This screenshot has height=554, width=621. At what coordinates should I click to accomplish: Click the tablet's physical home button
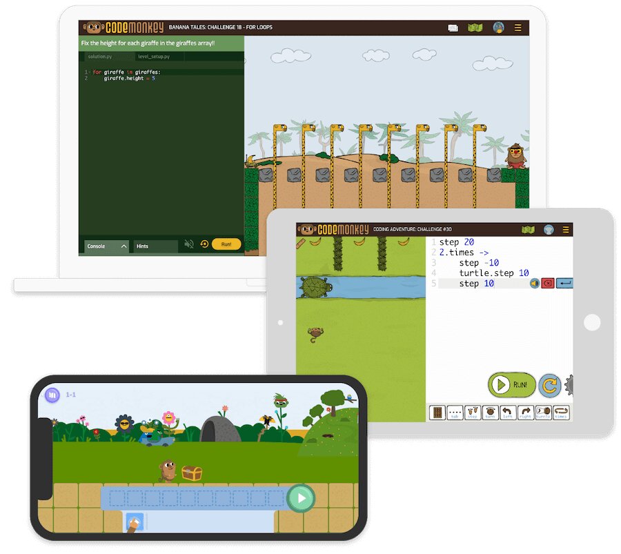click(x=592, y=322)
